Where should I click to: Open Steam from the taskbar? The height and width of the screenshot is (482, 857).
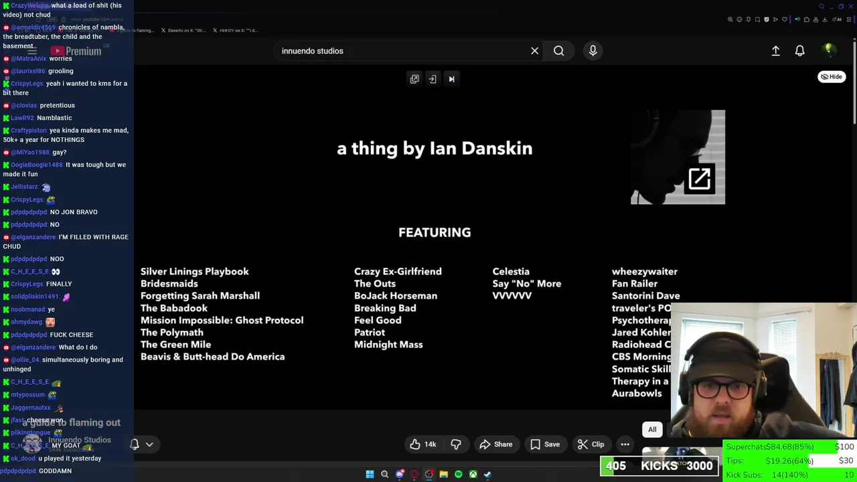pyautogui.click(x=487, y=474)
